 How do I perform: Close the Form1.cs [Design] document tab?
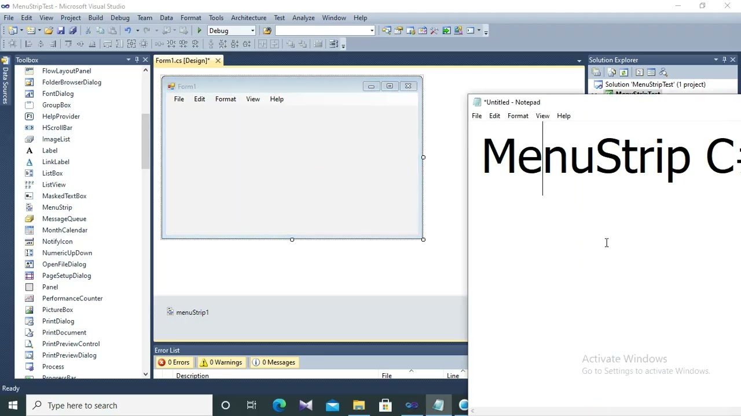click(x=218, y=61)
